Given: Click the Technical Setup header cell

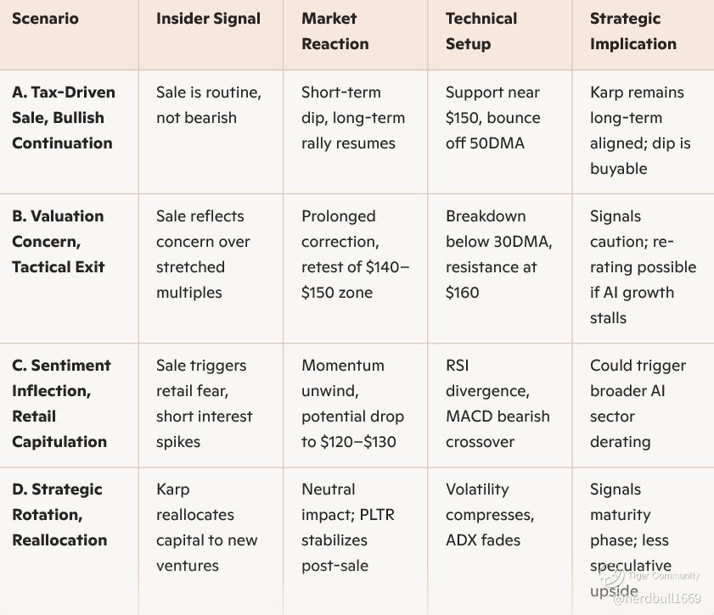Looking at the screenshot, I should [x=481, y=31].
